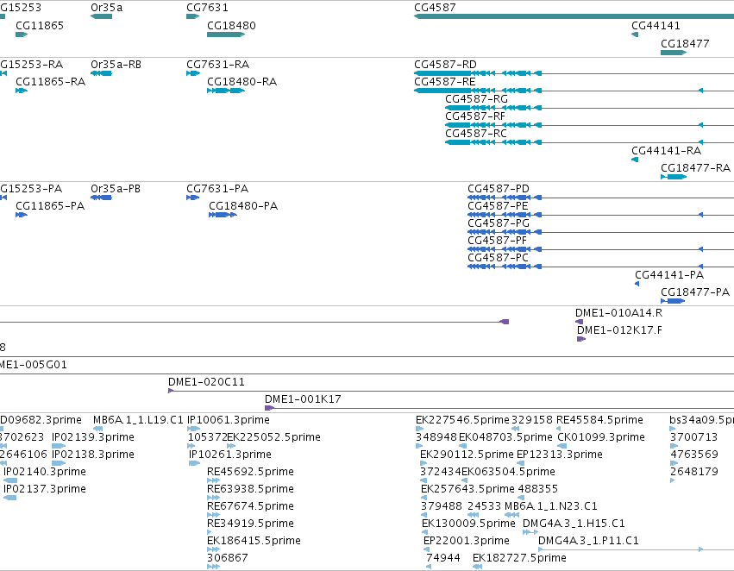Select EST EK227546.5prime
734x571 pixels.
point(419,429)
